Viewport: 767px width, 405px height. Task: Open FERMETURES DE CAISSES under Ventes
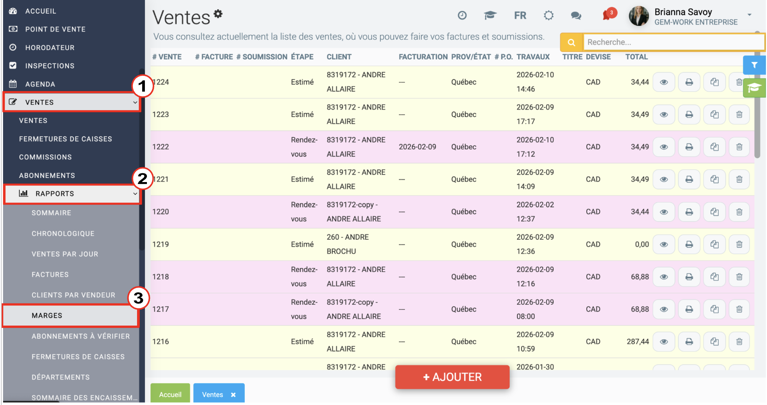[65, 139]
